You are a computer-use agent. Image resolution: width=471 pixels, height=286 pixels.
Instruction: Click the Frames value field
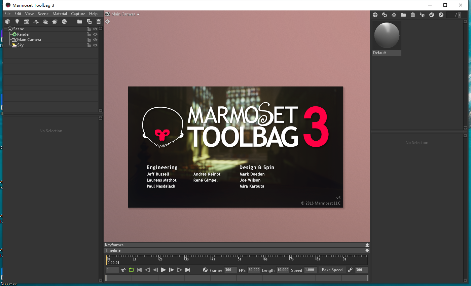click(x=230, y=270)
